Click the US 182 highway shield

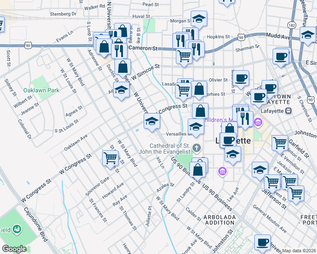[292, 25]
